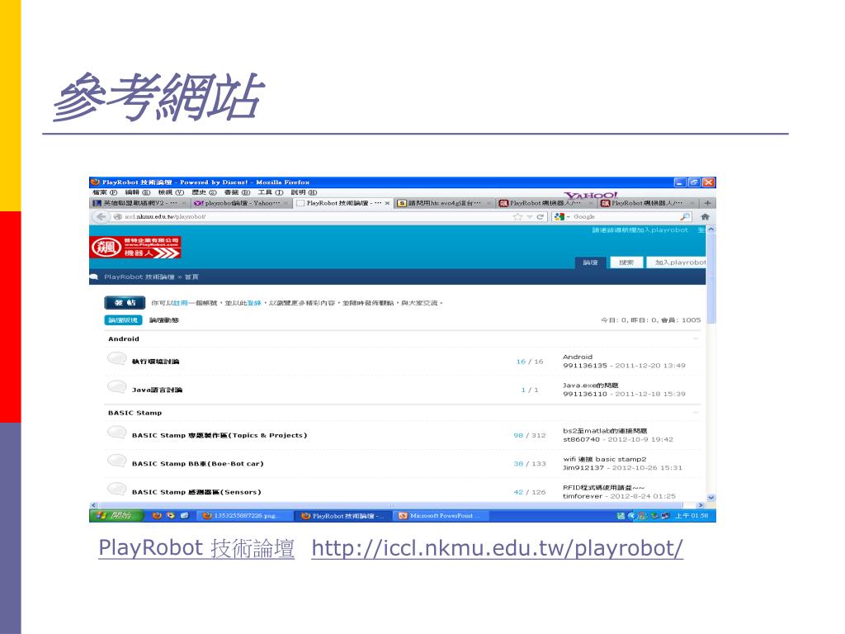
Task: Open user 991136135 profile link
Action: (x=585, y=366)
